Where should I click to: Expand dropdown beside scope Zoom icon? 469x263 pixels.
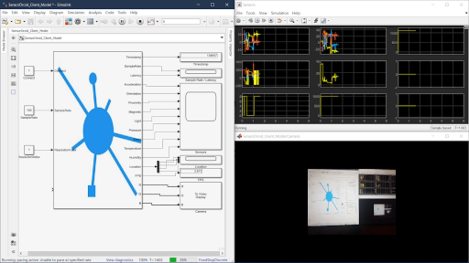[297, 21]
